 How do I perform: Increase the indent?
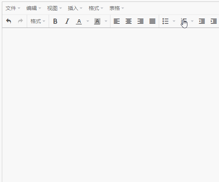[x=214, y=21]
